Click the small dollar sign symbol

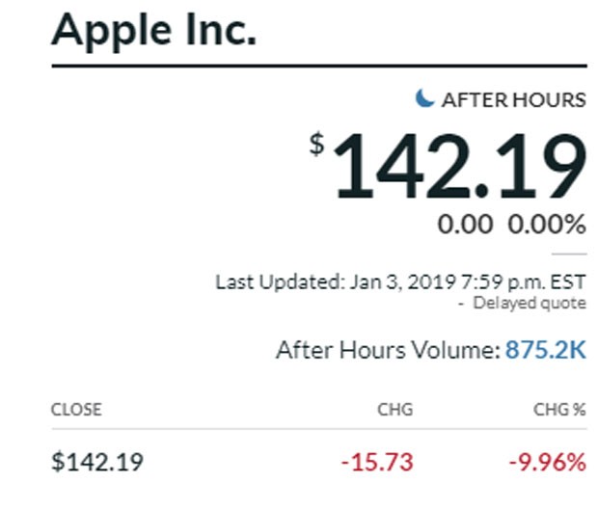(x=317, y=144)
